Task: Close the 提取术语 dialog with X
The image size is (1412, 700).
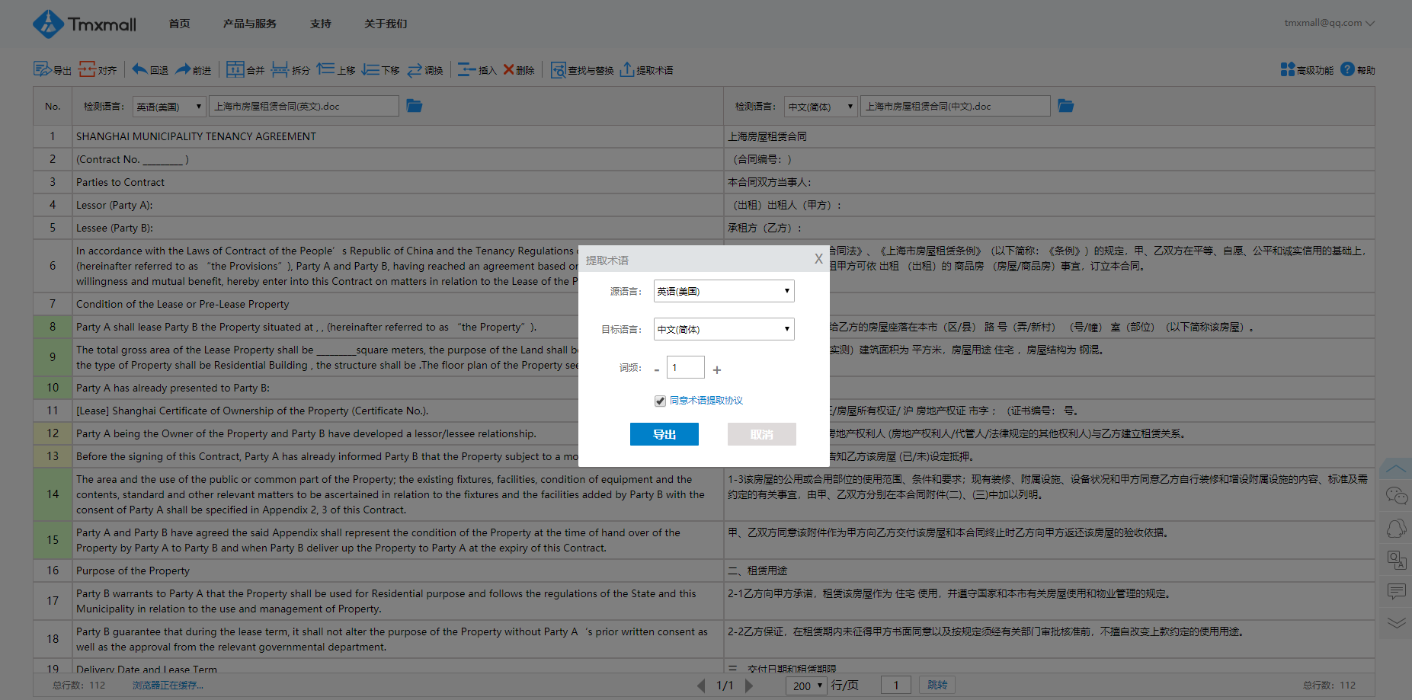Action: pyautogui.click(x=818, y=259)
